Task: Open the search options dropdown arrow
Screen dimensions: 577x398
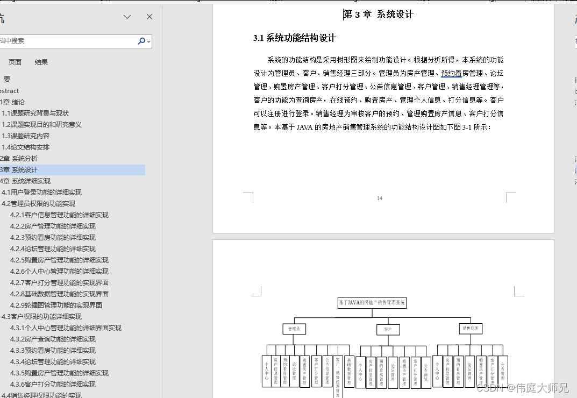Action: coord(148,41)
